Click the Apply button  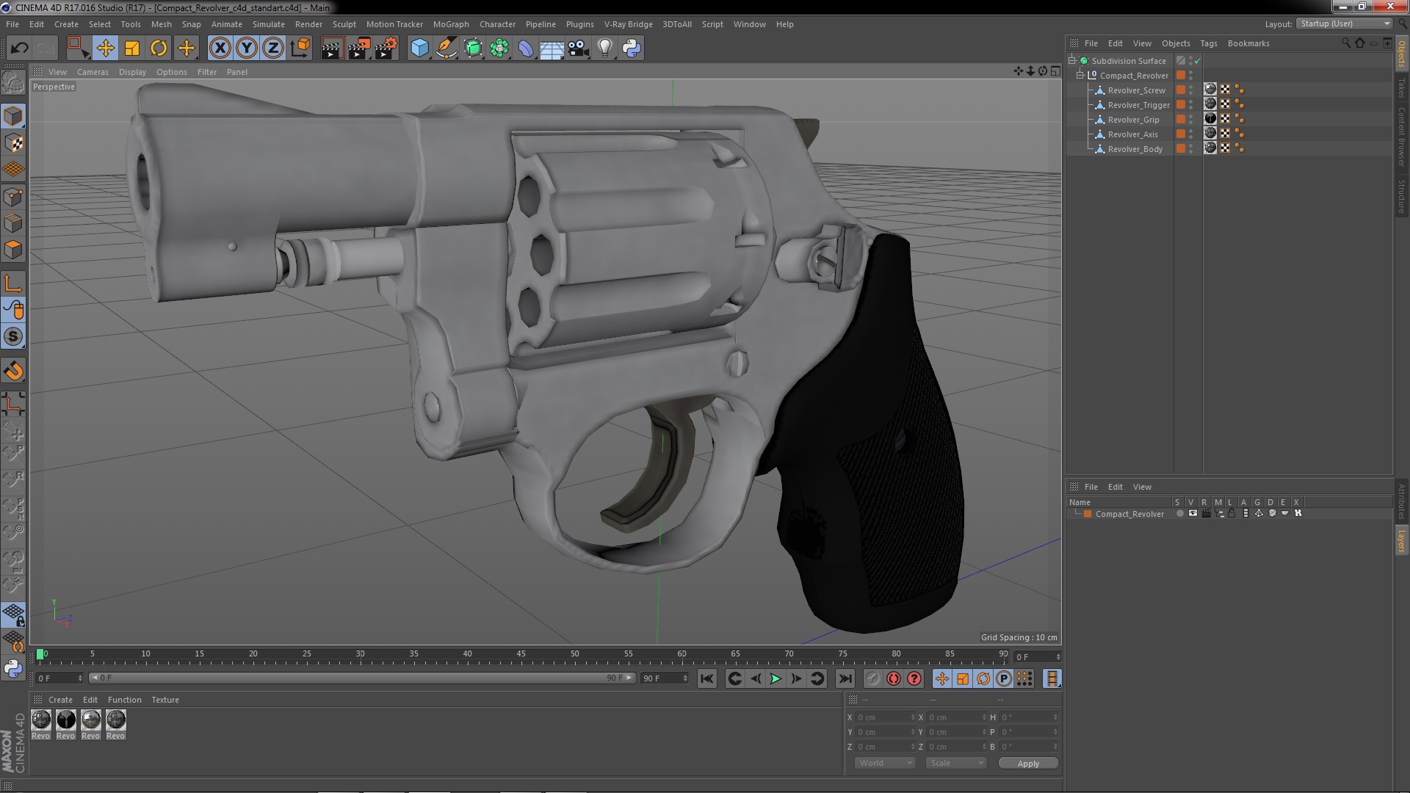(1027, 763)
